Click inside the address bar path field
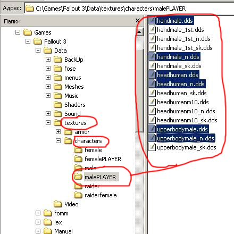This screenshot has height=234, width=234. (129, 8)
